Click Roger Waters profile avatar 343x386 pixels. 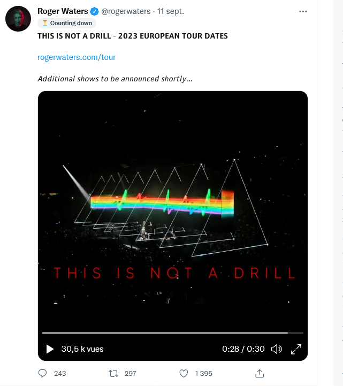point(18,20)
